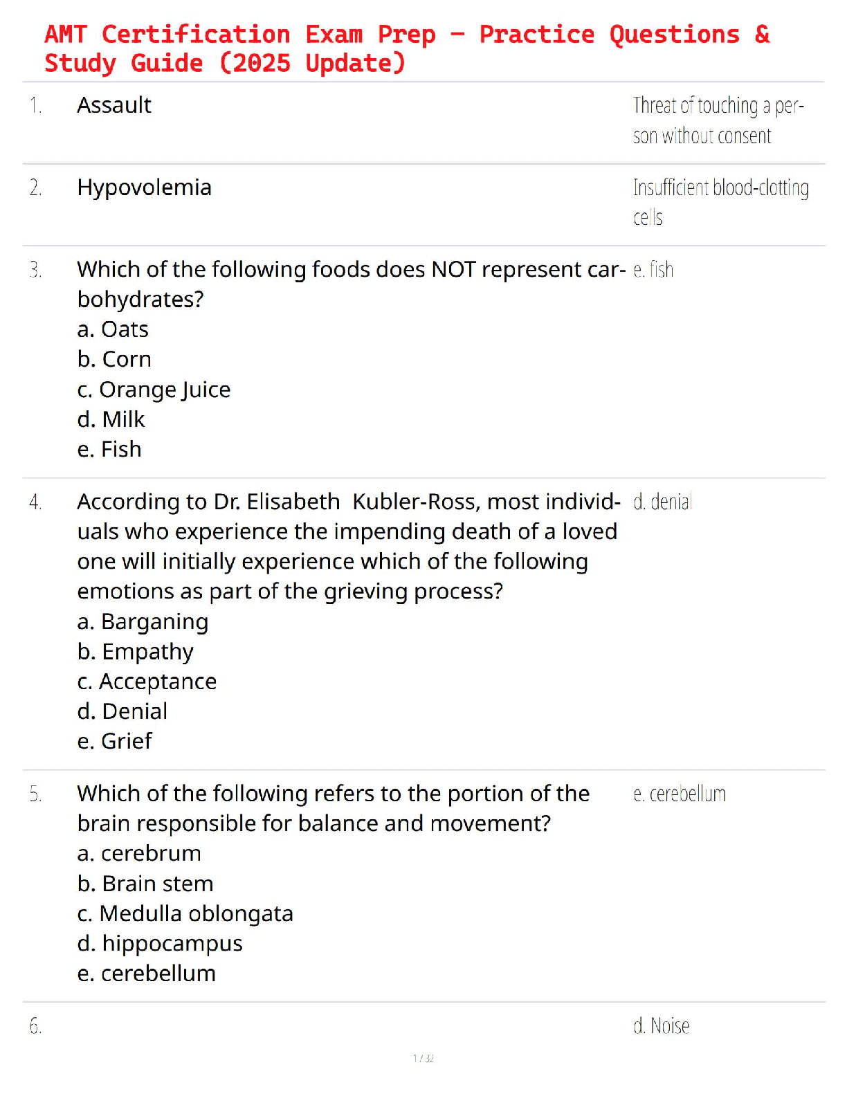Click the red AMT Certification Exam Prep title
Screen dimensions: 847x1096
click(407, 48)
